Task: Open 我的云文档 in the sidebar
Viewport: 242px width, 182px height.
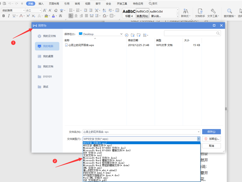Action: click(x=47, y=36)
